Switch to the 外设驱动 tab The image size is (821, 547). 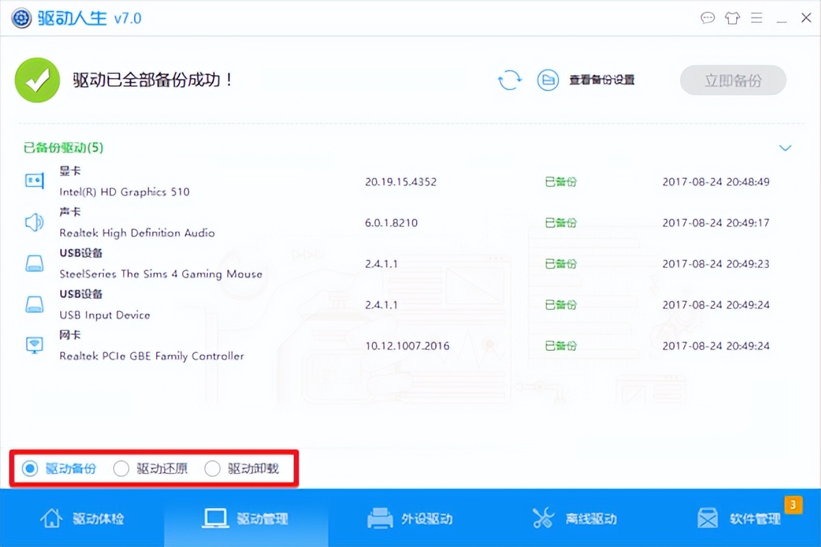coord(410,518)
